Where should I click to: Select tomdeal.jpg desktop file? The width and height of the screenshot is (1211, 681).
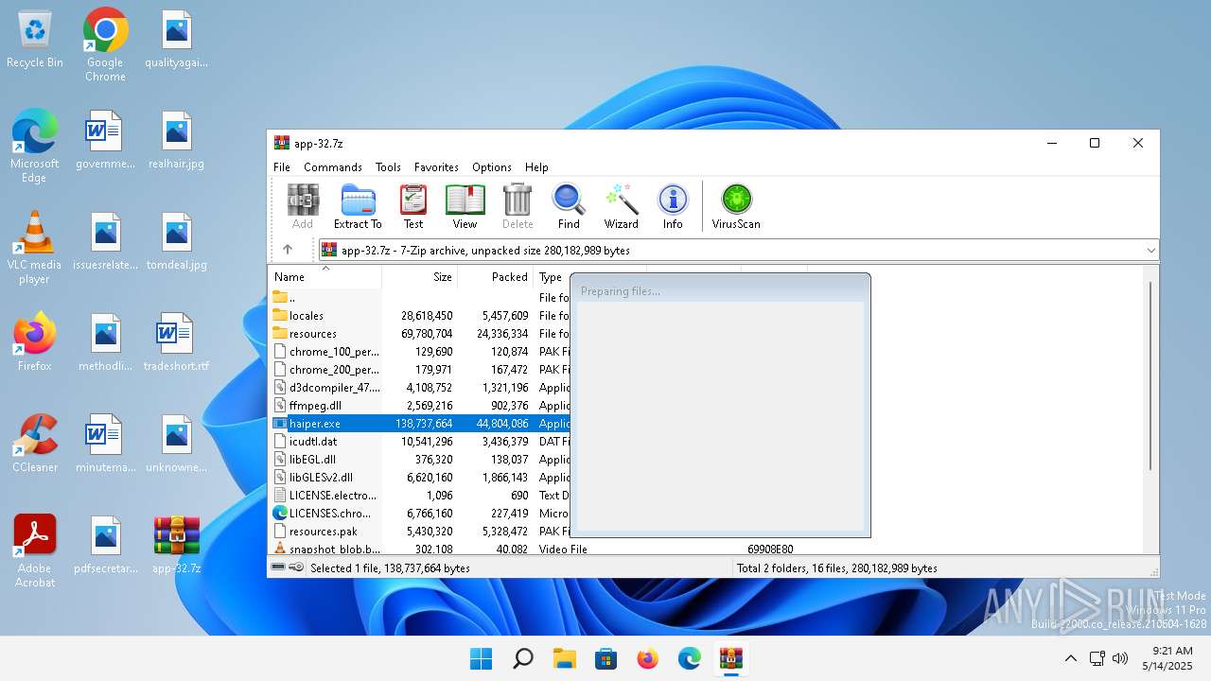point(177,242)
